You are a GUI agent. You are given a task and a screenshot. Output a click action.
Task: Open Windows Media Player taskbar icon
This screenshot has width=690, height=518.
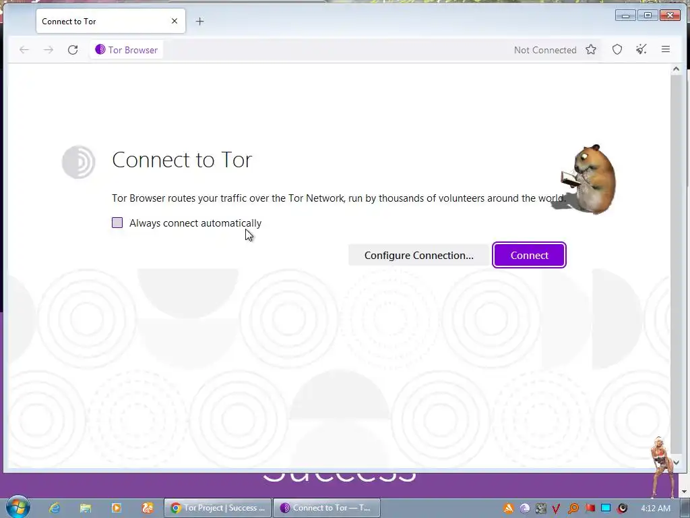point(117,508)
